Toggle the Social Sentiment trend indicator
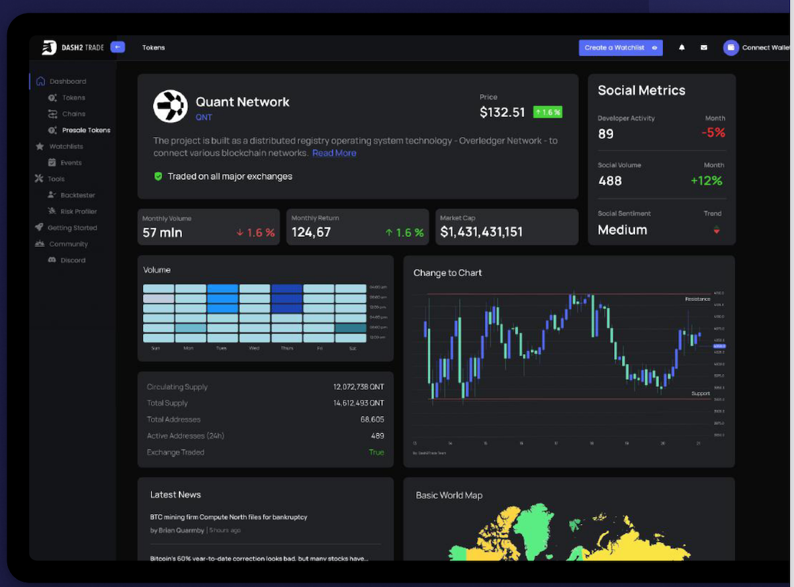This screenshot has width=794, height=587. 717,230
